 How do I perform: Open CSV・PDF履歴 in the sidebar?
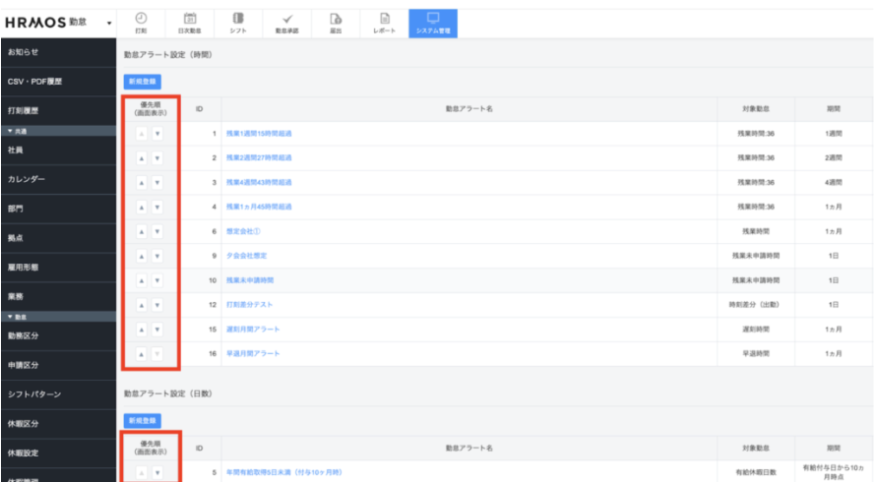click(58, 82)
